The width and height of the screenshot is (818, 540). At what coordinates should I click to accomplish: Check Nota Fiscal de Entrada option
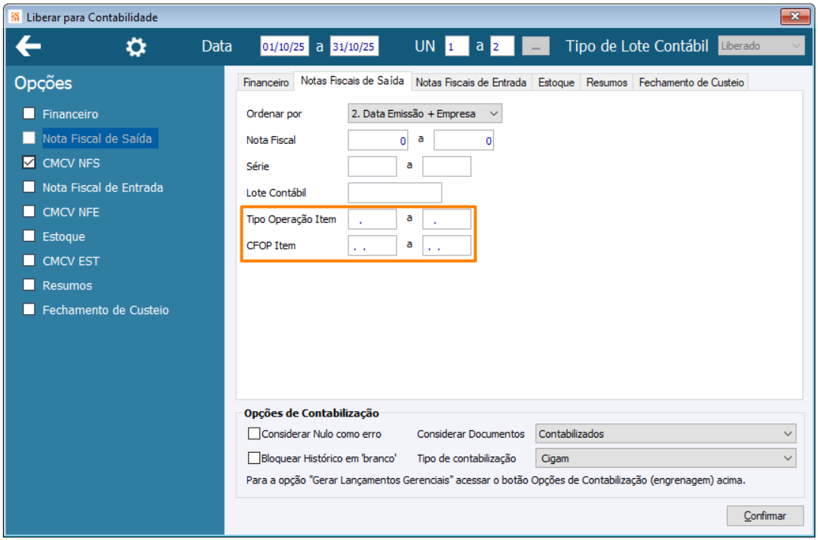[x=29, y=187]
